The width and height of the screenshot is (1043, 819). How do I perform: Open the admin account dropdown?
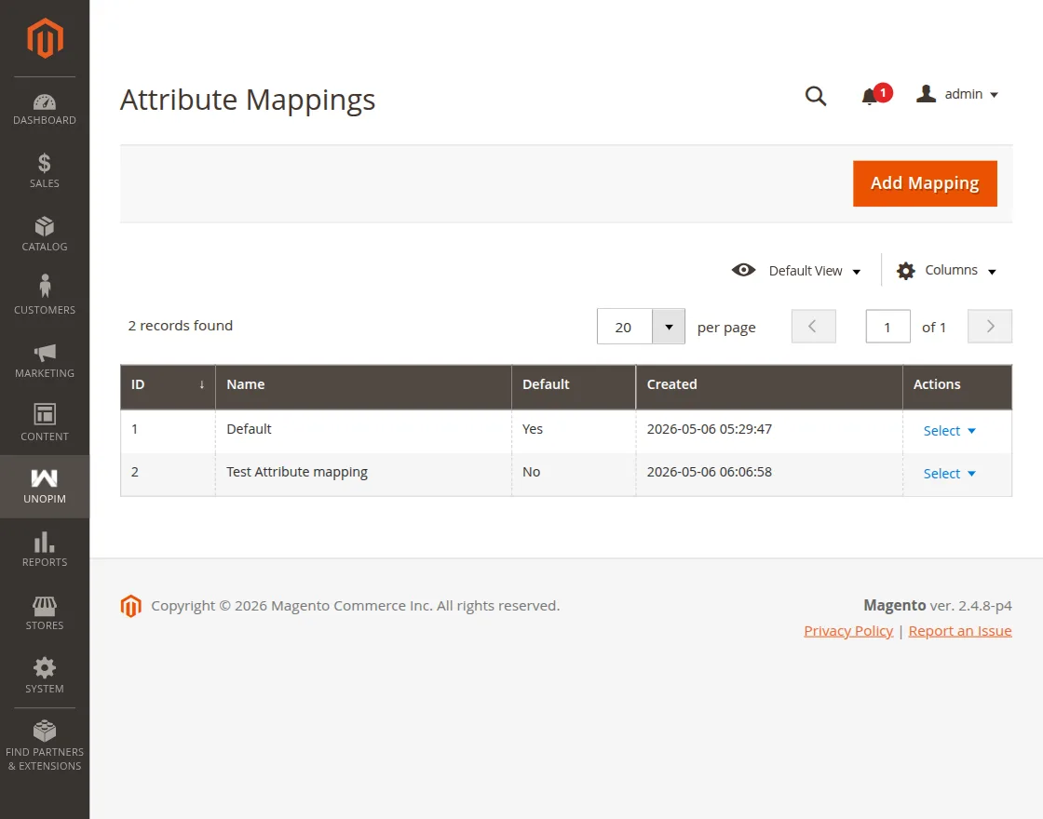(957, 94)
